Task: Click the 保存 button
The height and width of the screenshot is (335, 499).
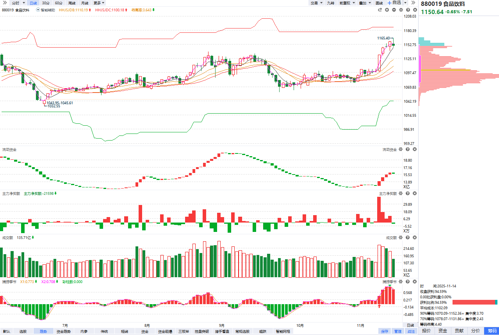Action: click(385, 331)
